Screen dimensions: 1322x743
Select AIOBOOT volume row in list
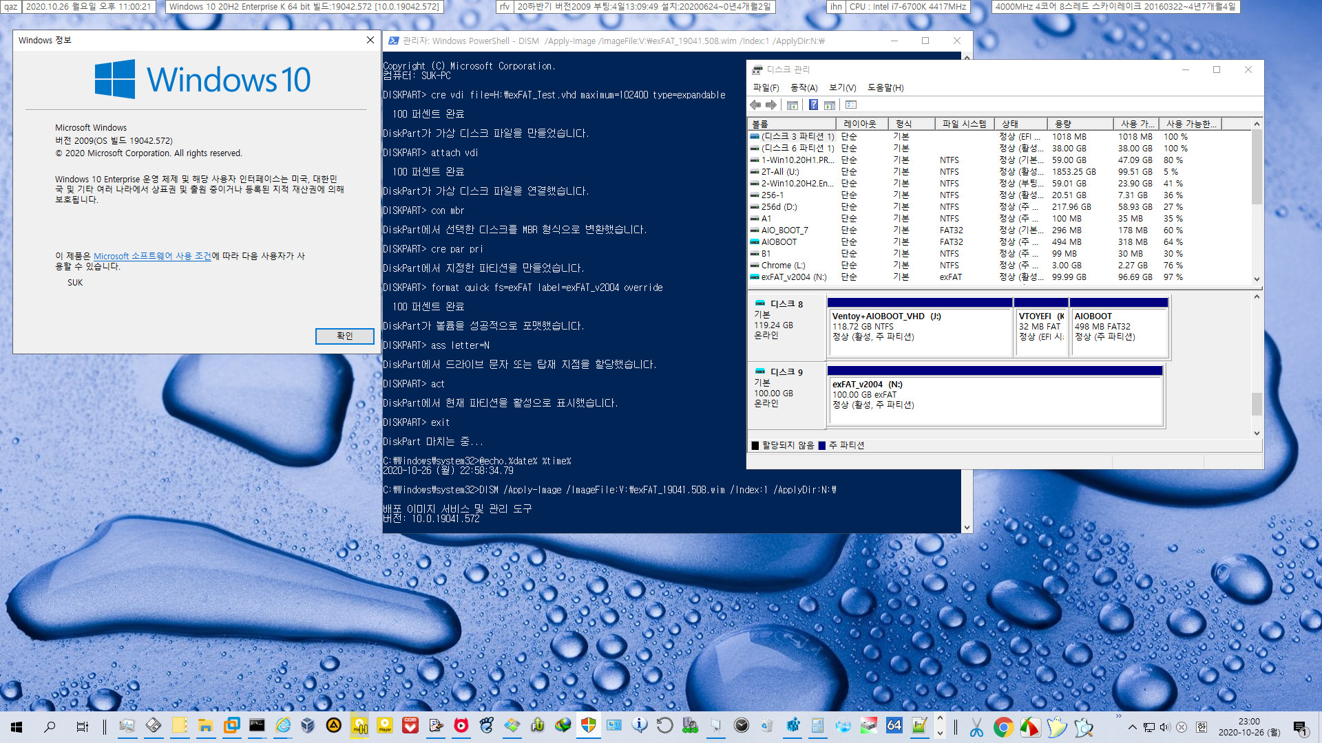pyautogui.click(x=1000, y=242)
